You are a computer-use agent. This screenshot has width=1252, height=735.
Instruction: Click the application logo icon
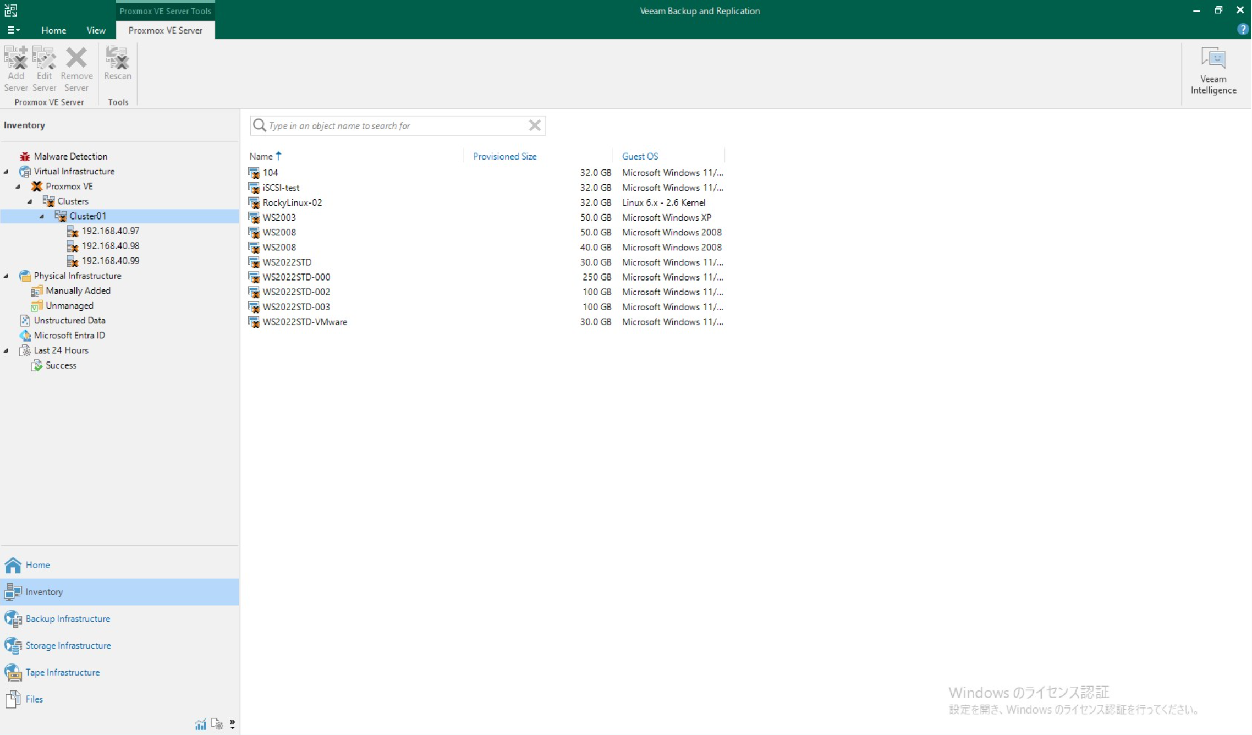coord(11,10)
